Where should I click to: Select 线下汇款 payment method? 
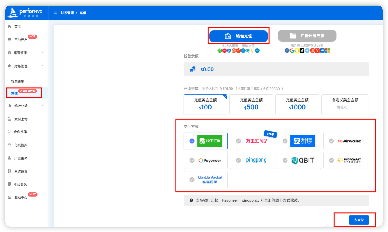(206, 141)
